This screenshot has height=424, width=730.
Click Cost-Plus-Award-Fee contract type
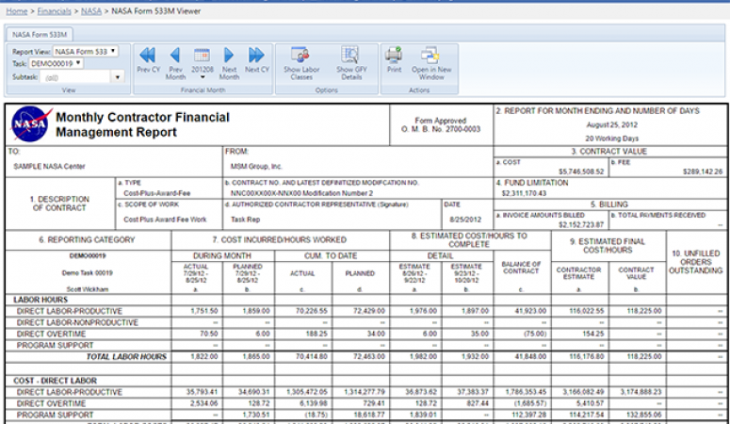[x=157, y=193]
